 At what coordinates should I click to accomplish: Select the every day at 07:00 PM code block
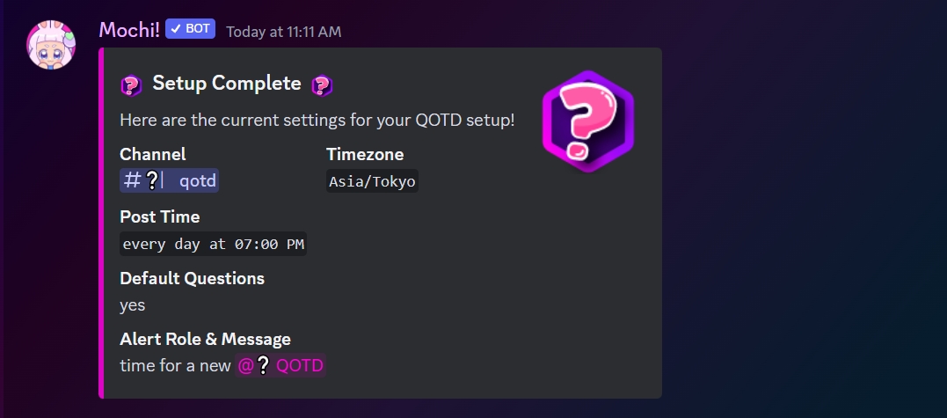point(213,244)
